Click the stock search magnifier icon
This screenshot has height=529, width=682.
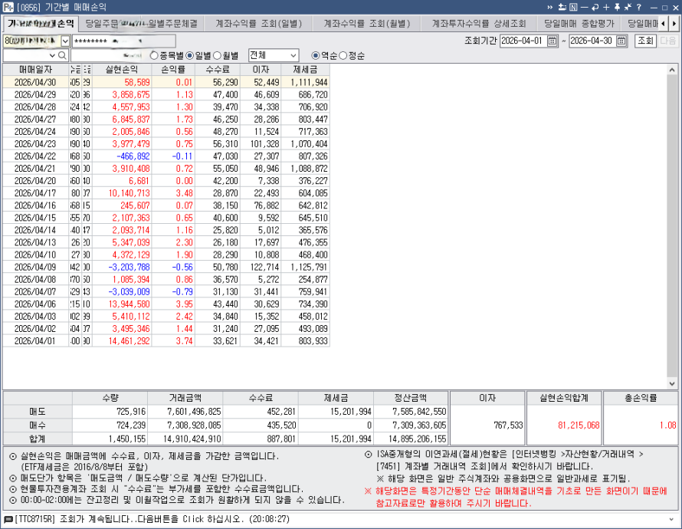coord(63,54)
